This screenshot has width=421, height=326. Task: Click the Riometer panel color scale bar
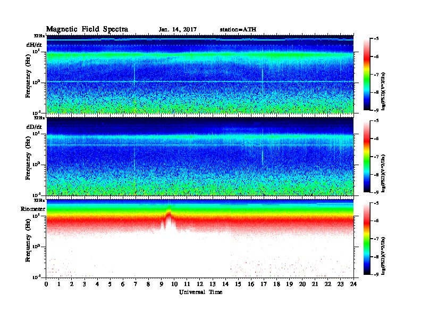367,239
